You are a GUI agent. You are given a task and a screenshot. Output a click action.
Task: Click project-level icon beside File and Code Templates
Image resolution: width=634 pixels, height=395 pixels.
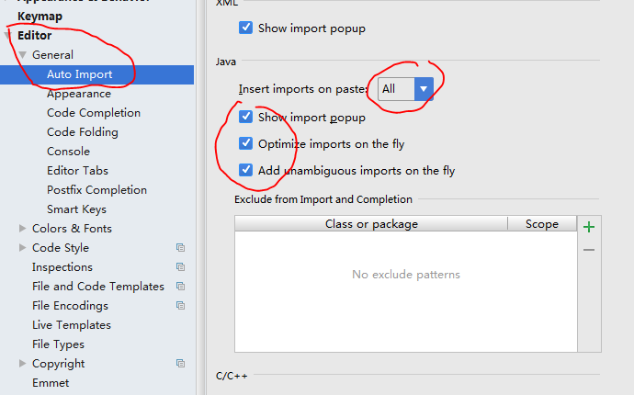181,287
